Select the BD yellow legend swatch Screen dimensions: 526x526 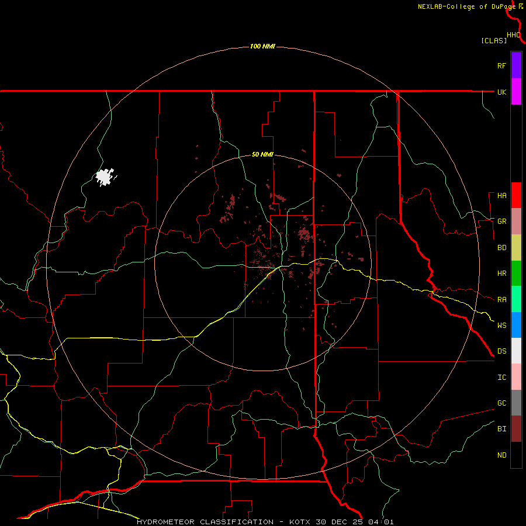(x=516, y=248)
